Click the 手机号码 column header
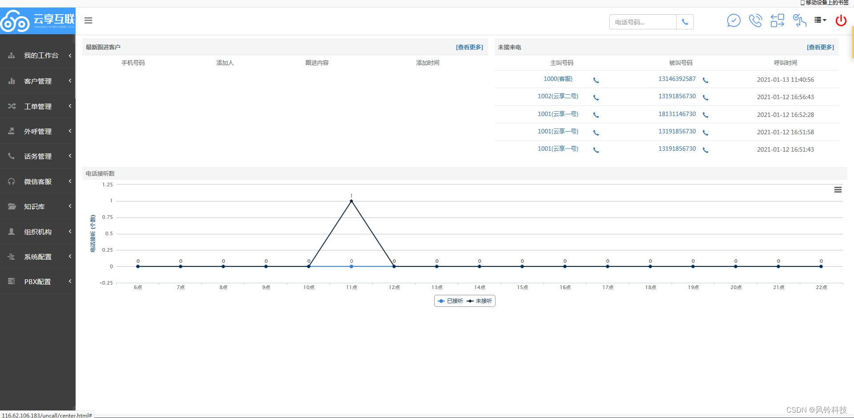The width and height of the screenshot is (854, 418). 133,63
